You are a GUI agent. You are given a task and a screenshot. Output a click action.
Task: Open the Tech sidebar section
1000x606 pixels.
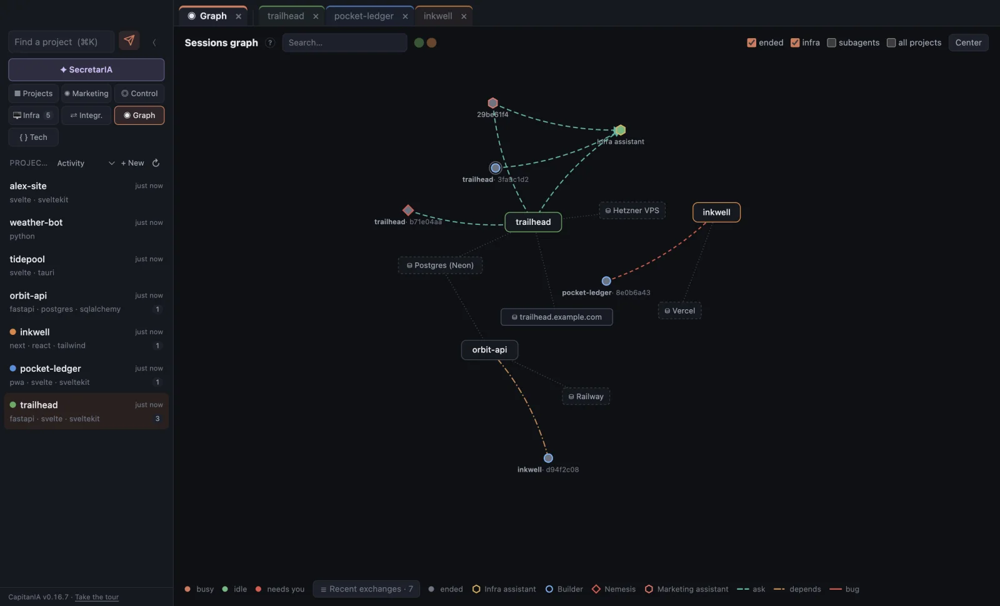pos(33,137)
